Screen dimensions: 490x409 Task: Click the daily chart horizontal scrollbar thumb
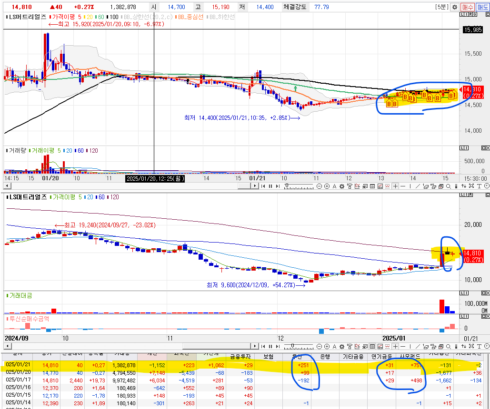(217, 346)
